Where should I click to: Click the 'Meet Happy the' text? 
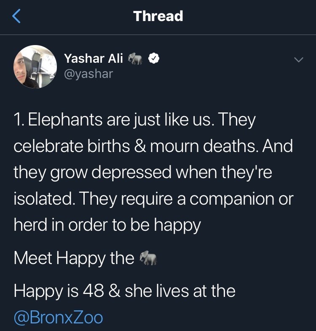pos(74,258)
